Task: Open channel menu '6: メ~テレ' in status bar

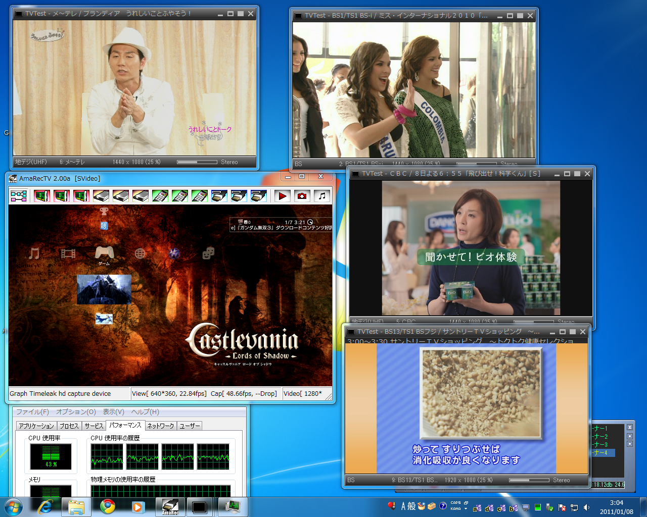Action: click(x=72, y=162)
